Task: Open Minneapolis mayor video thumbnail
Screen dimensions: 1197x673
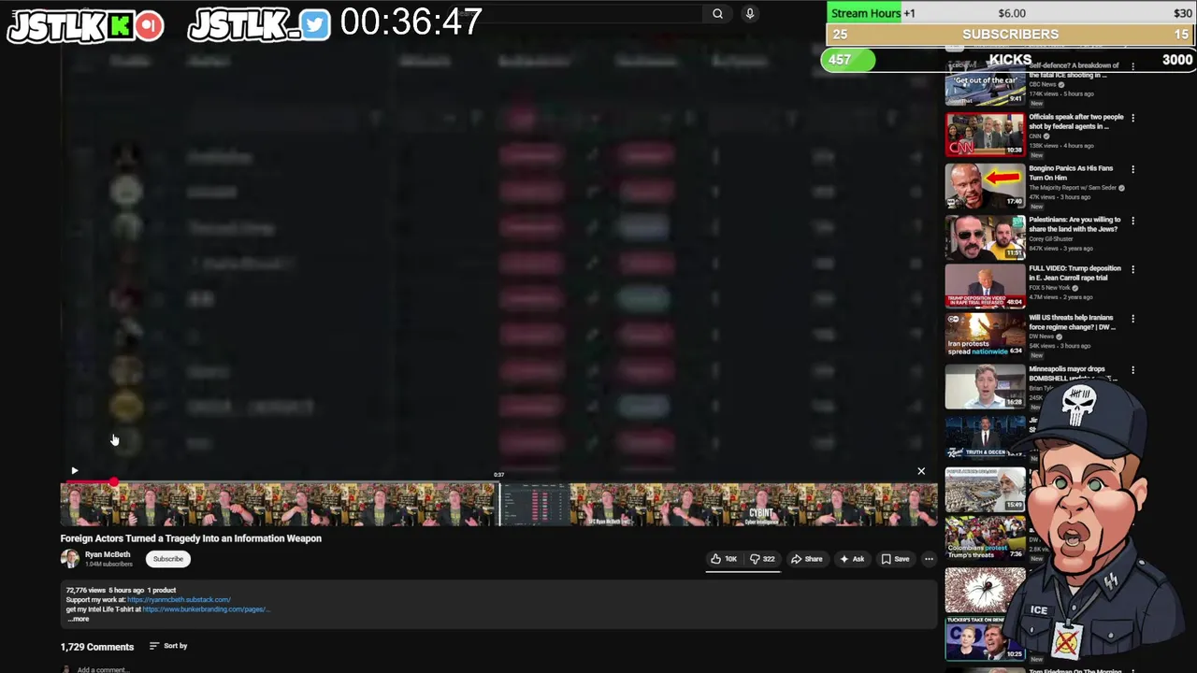Action: [x=985, y=386]
